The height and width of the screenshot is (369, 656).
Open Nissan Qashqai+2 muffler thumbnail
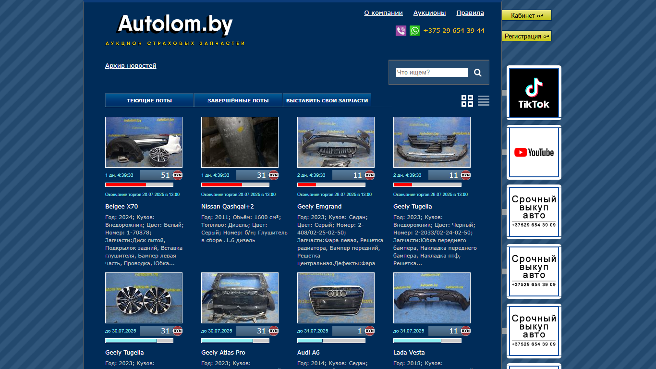[x=240, y=142]
